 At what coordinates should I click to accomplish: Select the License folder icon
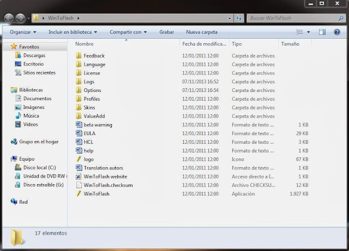(x=79, y=73)
